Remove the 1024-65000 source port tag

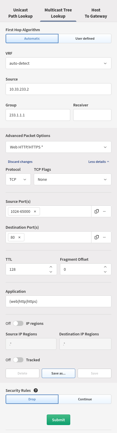pos(35,211)
